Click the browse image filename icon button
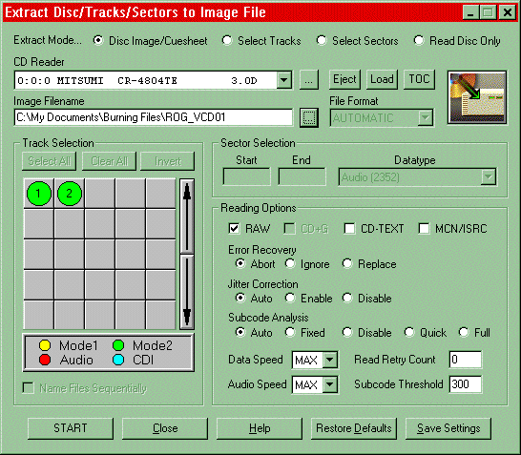 click(309, 117)
